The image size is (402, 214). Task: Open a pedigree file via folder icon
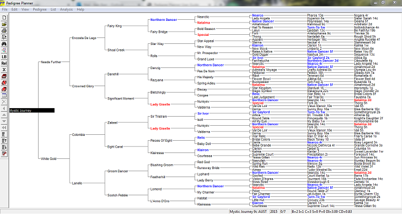(4, 24)
